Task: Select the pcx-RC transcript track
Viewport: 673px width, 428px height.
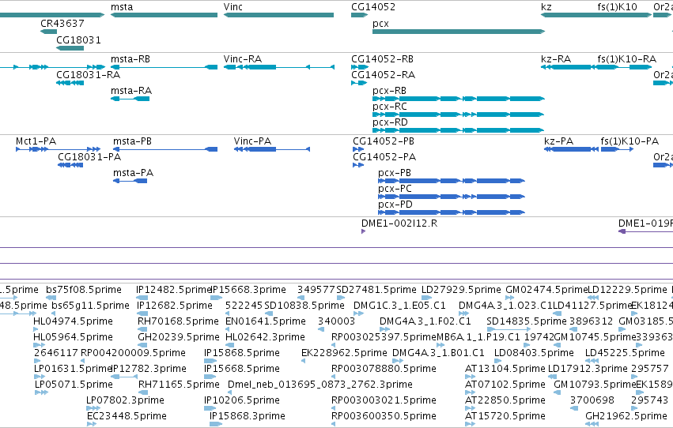Action: pos(459,115)
